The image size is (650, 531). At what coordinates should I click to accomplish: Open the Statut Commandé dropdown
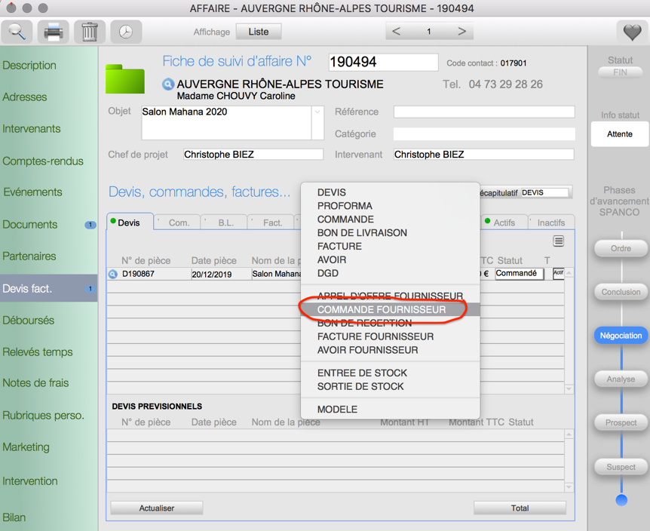[519, 274]
